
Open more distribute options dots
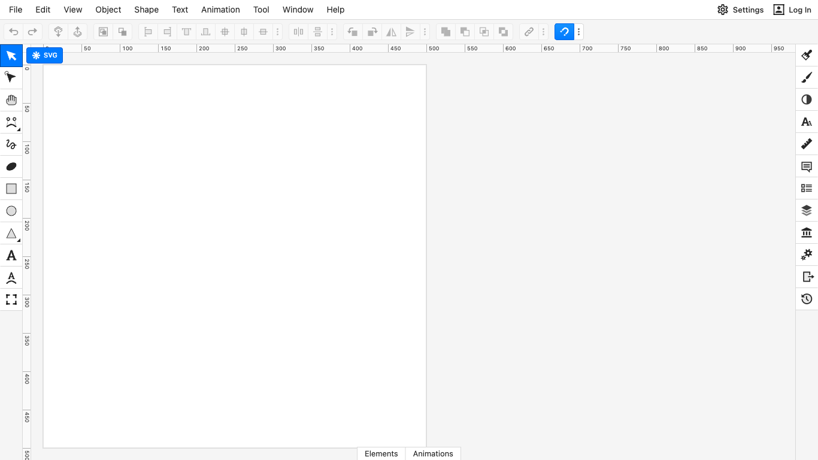tap(332, 32)
